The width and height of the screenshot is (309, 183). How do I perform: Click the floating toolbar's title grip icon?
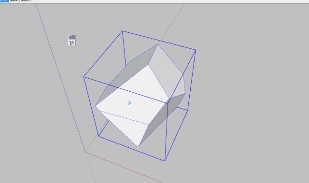(70, 37)
